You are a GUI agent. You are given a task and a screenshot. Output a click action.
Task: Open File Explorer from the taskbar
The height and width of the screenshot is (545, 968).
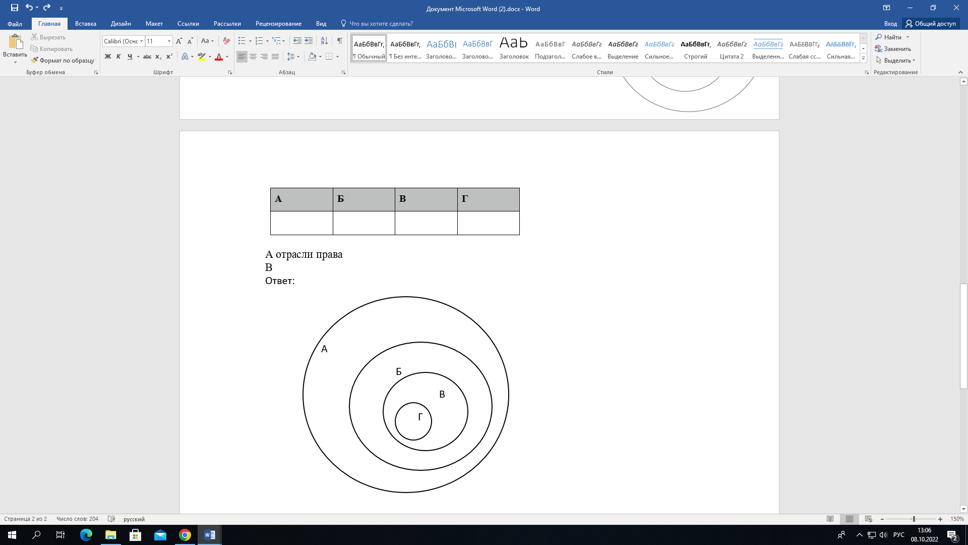(x=111, y=535)
